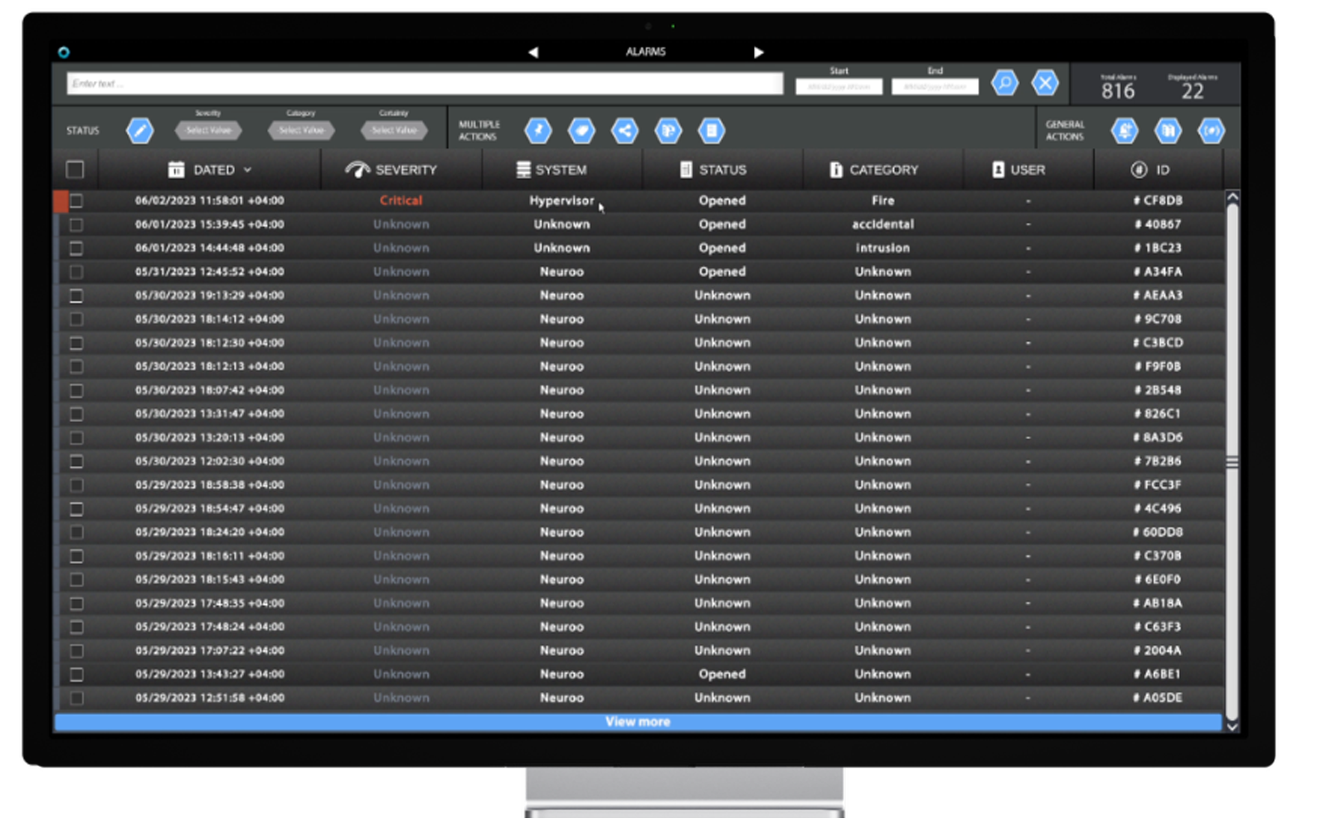Navigate forward using the right arrow near ALARMS
Image resolution: width=1317 pixels, height=823 pixels.
pyautogui.click(x=759, y=51)
